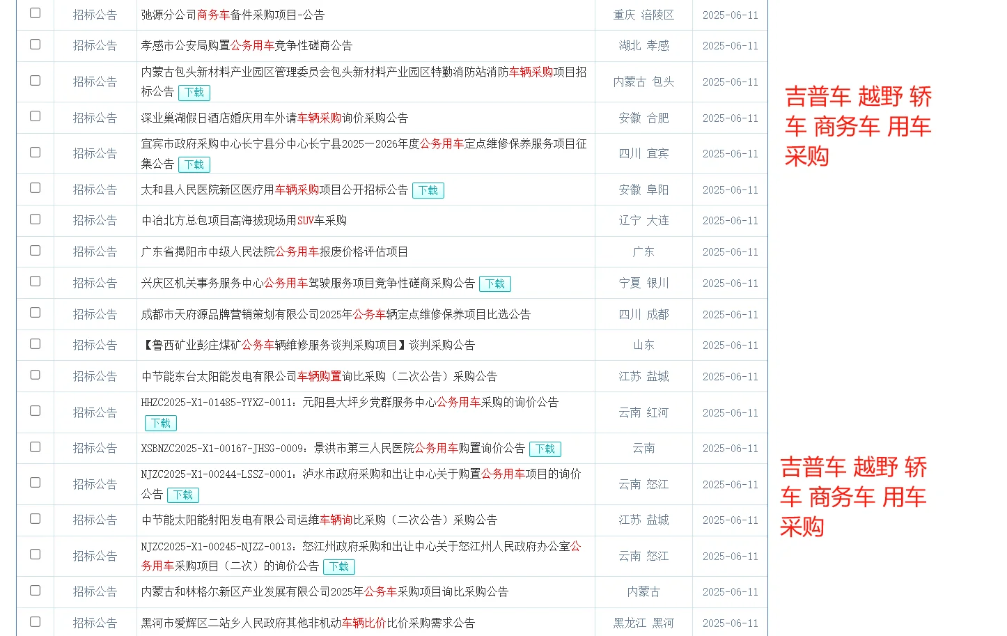Viewport: 1007px width, 636px height.
Task: Click 下载 for 宜宾市长宁县 公务用车 project
Action: click(x=194, y=164)
